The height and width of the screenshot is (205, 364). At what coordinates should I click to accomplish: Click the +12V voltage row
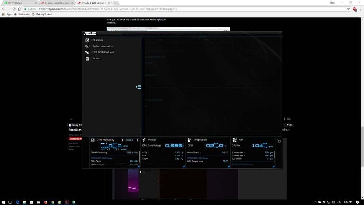pos(163,152)
